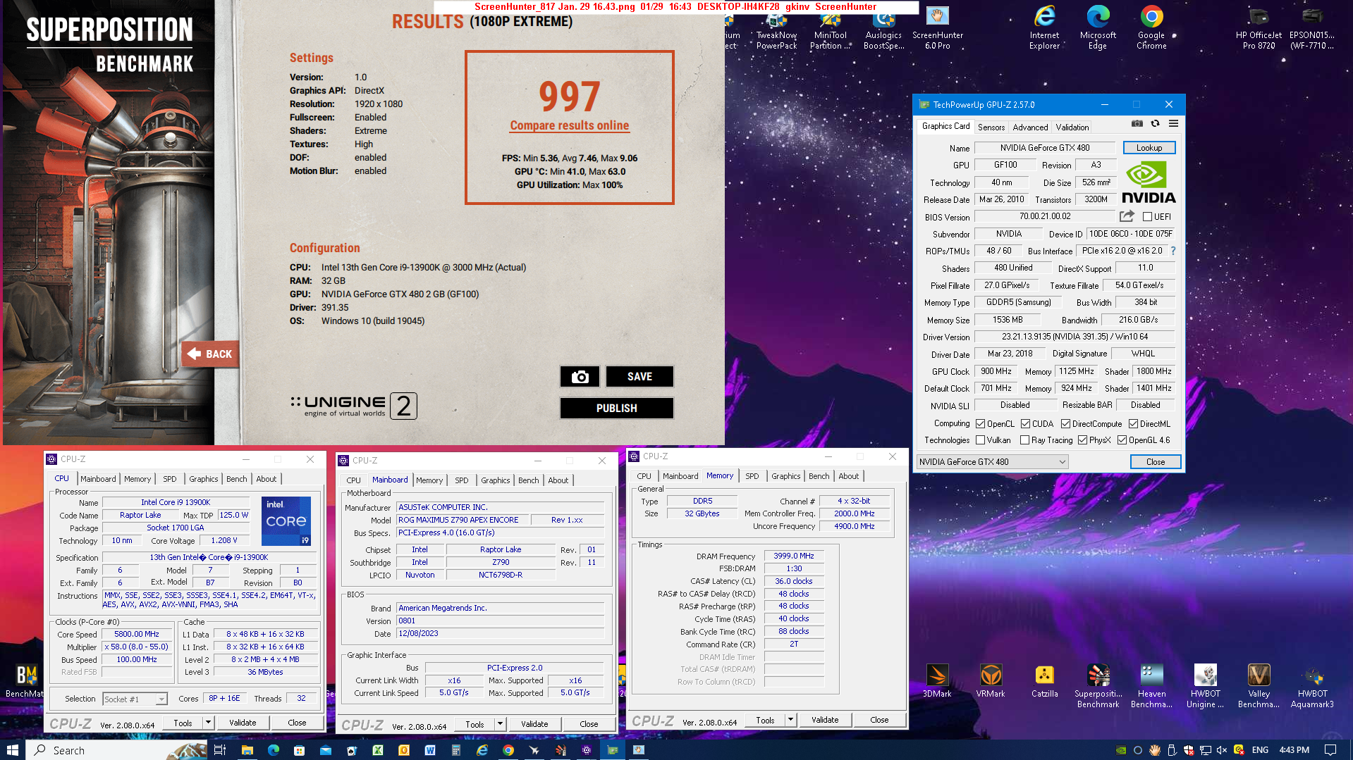Image resolution: width=1353 pixels, height=760 pixels.
Task: Switch to Advanced tab in GPU-Z
Action: [1030, 127]
